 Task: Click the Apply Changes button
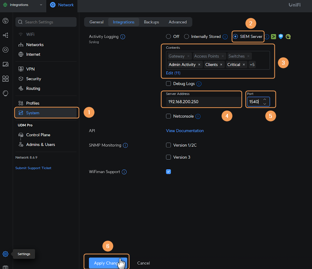point(106,263)
